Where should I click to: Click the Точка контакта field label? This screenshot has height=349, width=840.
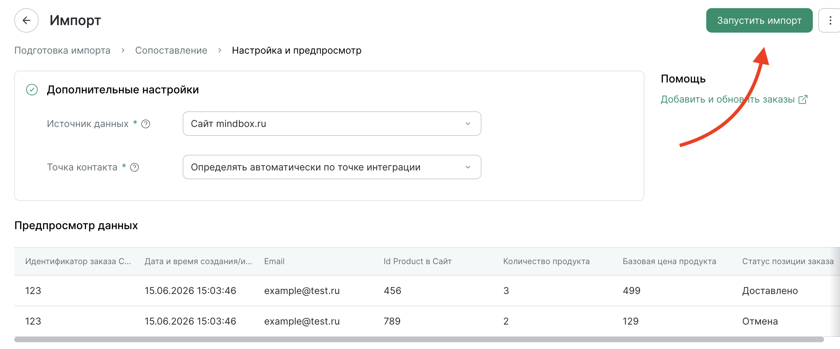82,167
